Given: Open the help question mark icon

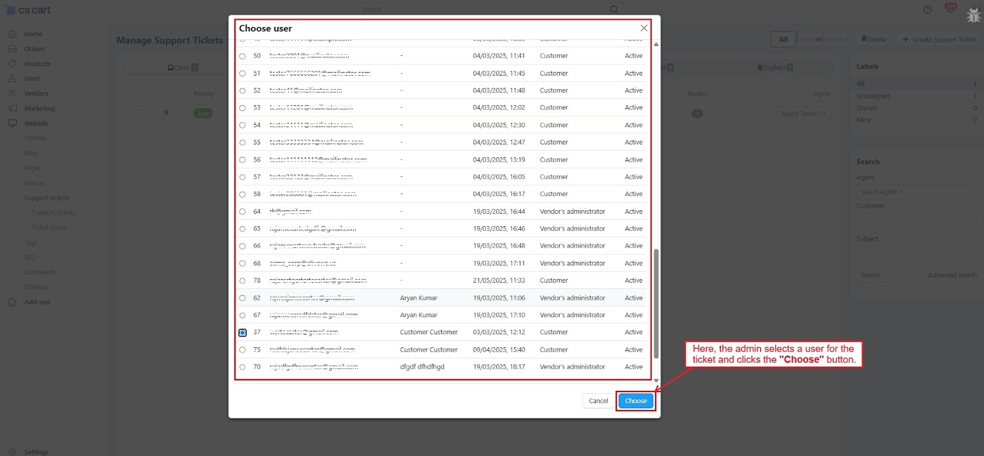Looking at the screenshot, I should (x=927, y=9).
